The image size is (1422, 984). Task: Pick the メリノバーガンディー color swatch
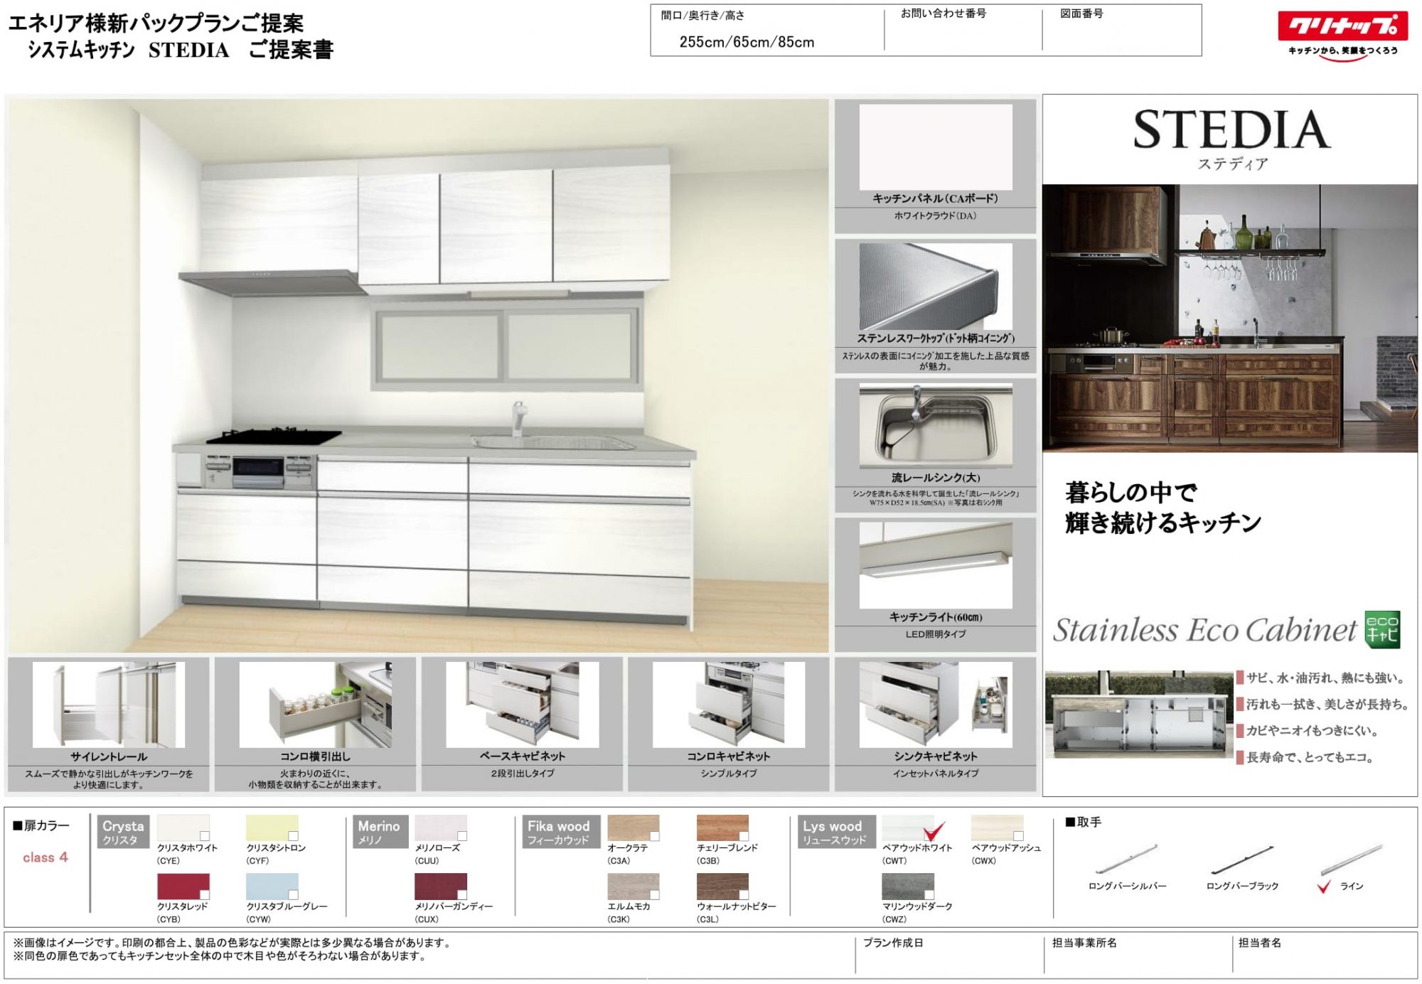(441, 887)
